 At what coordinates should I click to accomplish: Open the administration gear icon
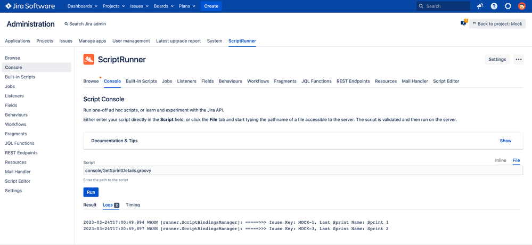(508, 6)
